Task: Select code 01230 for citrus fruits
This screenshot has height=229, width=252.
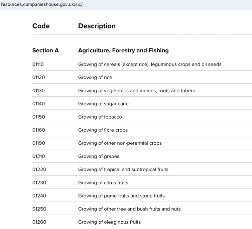Action: click(39, 182)
